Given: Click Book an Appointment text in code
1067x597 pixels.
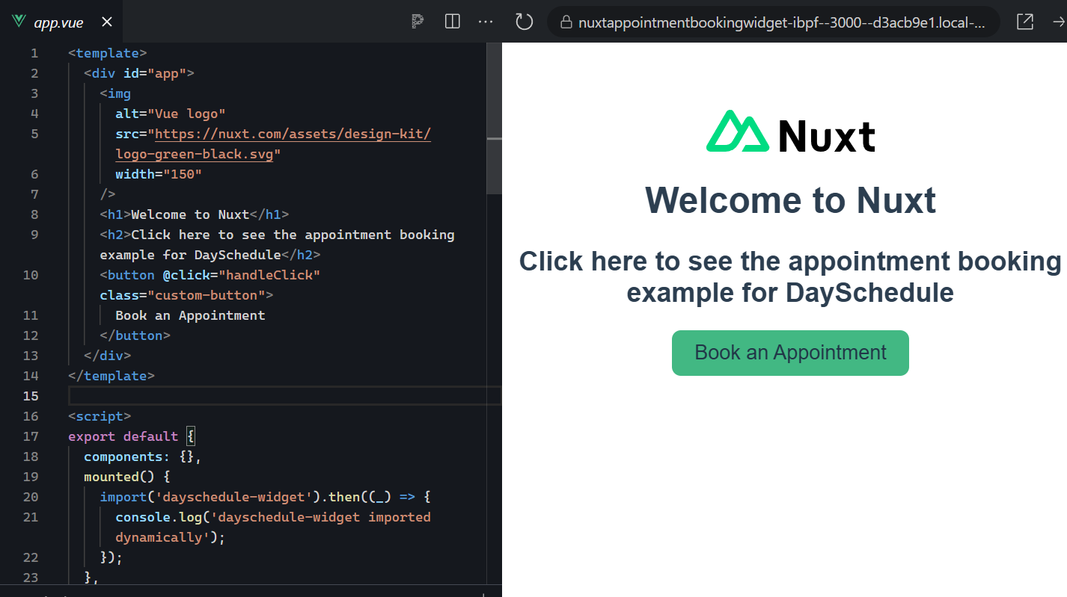Looking at the screenshot, I should 191,315.
